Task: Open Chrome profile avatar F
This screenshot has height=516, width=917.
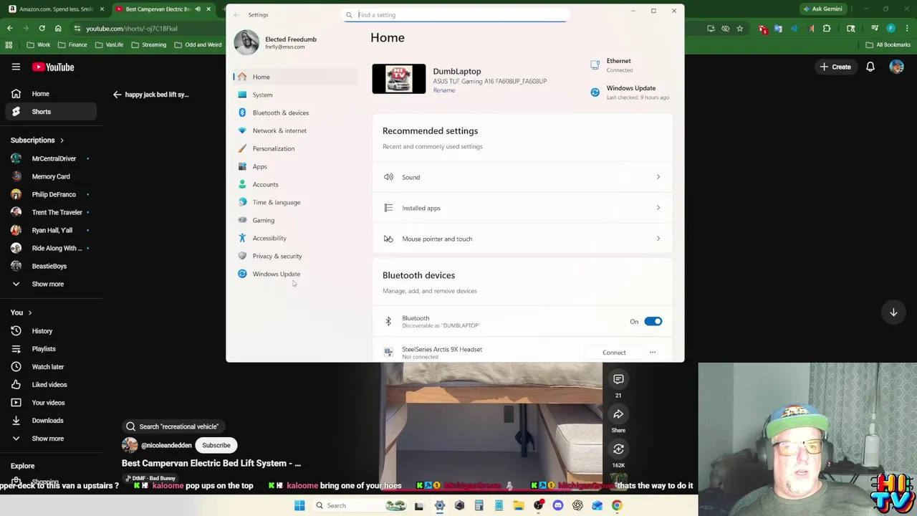Action: (890, 28)
